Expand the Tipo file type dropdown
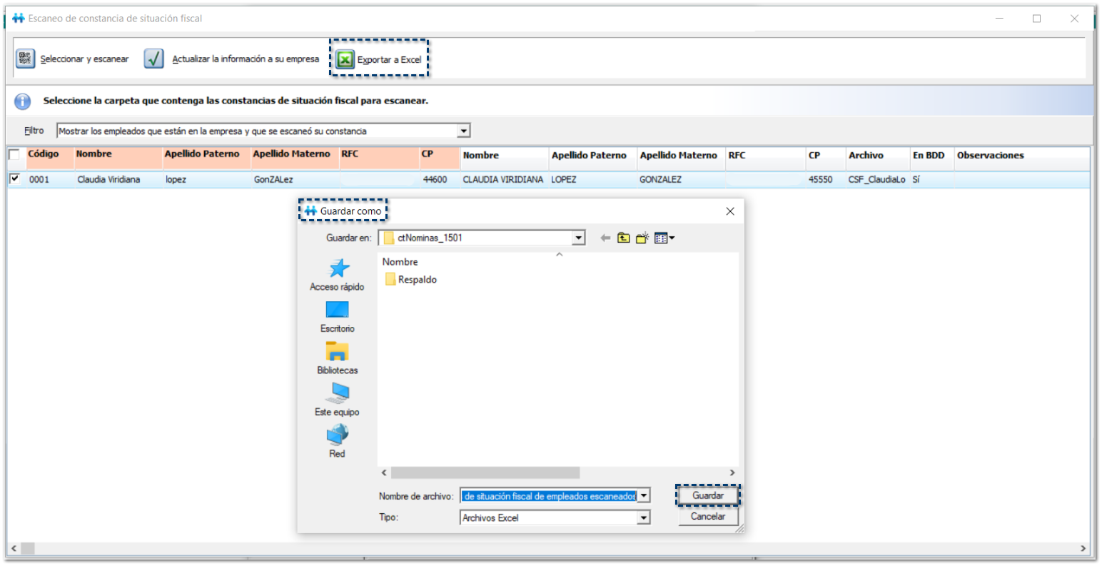The image size is (1102, 566). tap(644, 518)
